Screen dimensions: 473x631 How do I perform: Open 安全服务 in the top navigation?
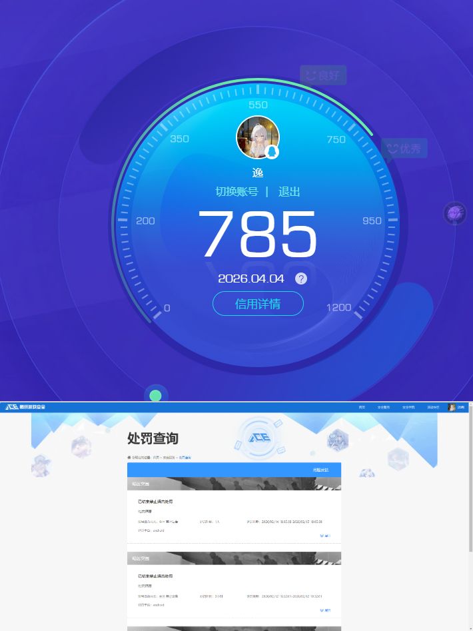click(383, 407)
